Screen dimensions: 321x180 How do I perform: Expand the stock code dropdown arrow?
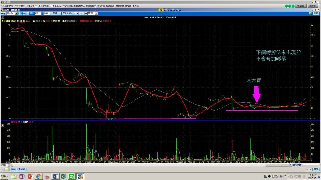pos(16,13)
